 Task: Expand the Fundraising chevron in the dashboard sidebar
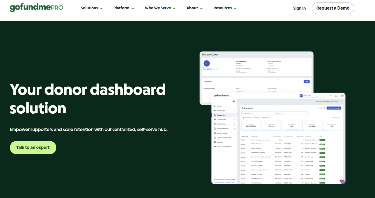click(235, 124)
